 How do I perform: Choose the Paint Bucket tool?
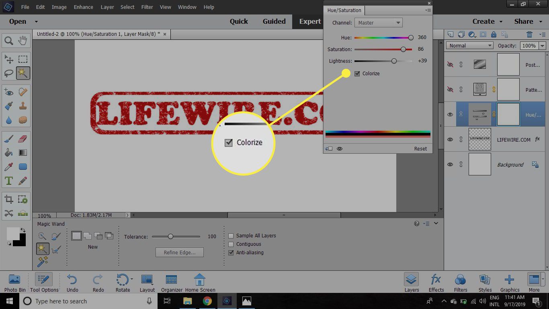(x=9, y=152)
